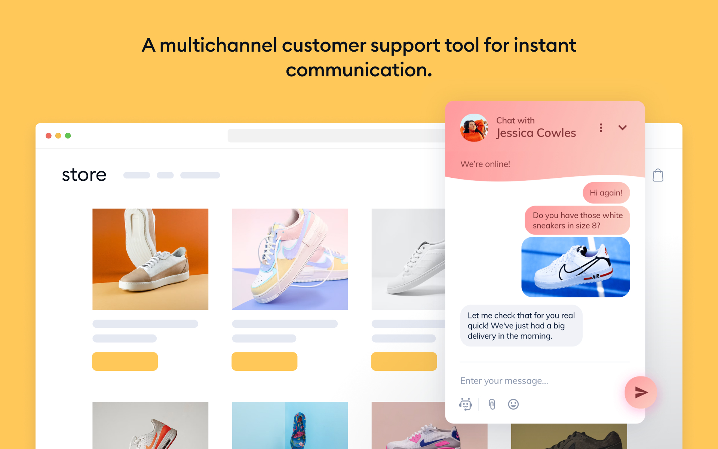
Task: Click Jessica Cowles' avatar photo
Action: pyautogui.click(x=474, y=128)
